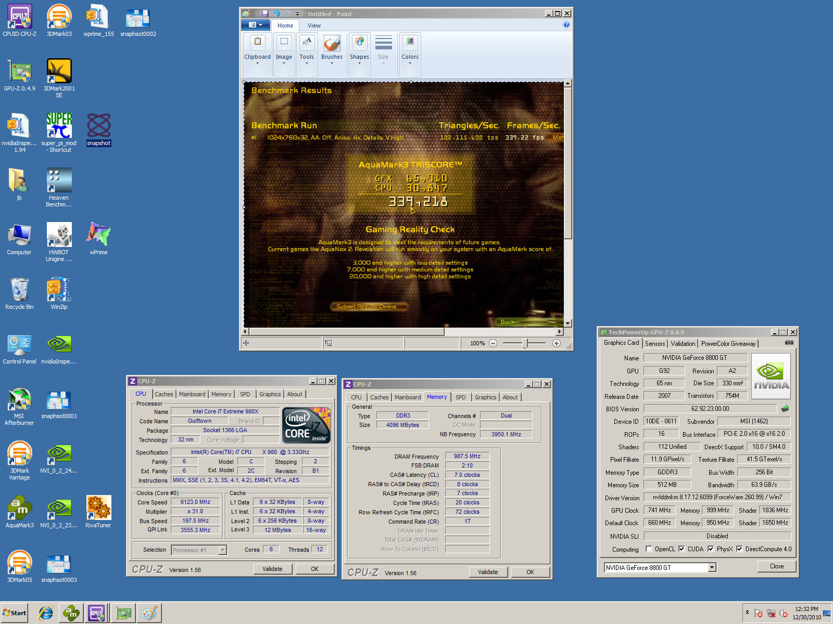Open the 3DMark03 desktop shortcut
This screenshot has width=833, height=624.
pos(59,21)
